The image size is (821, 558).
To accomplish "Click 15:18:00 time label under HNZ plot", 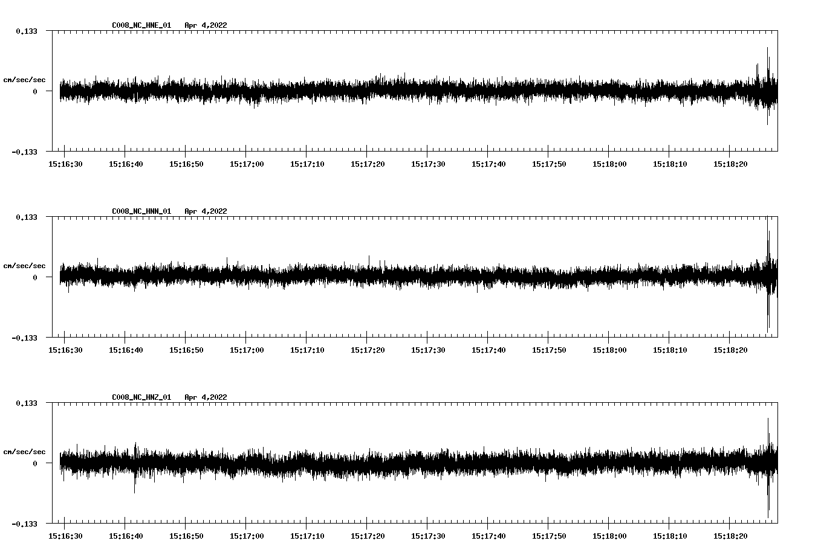I will [x=609, y=536].
